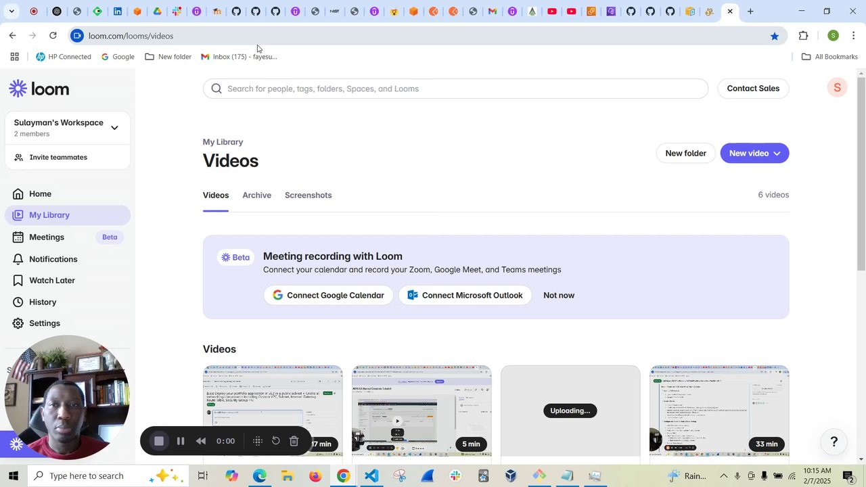Click Invite teammates

[x=58, y=158]
